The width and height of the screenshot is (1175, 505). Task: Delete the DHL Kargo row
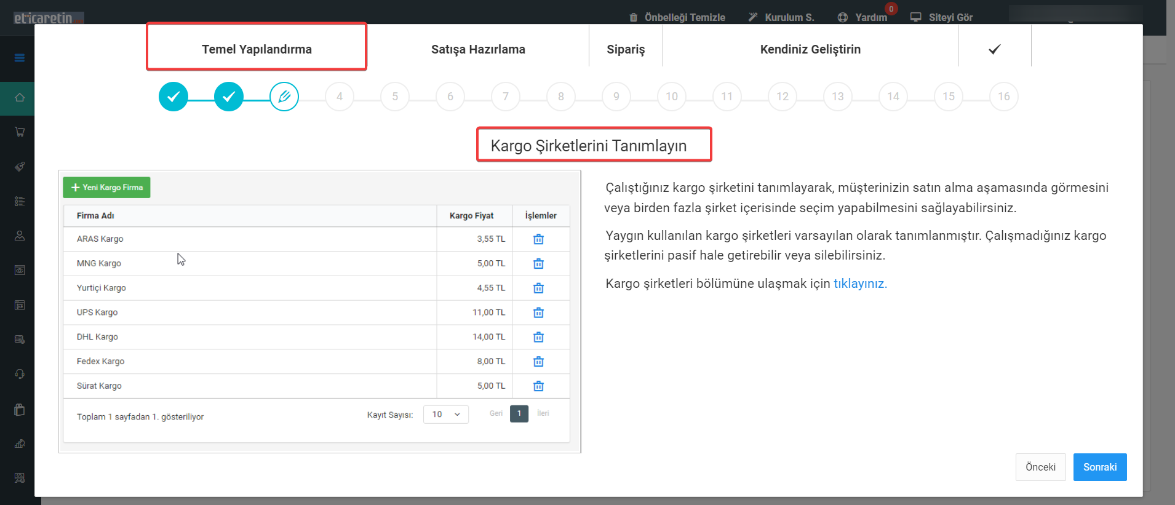tap(538, 337)
